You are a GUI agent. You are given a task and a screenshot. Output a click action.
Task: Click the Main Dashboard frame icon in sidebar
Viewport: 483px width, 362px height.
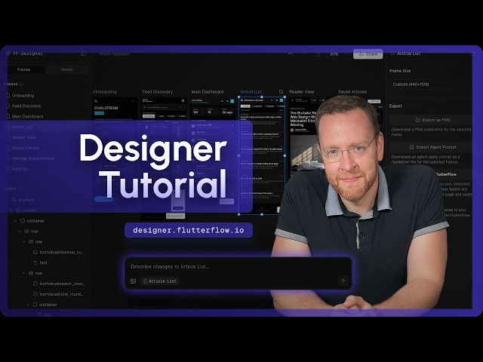click(8, 116)
